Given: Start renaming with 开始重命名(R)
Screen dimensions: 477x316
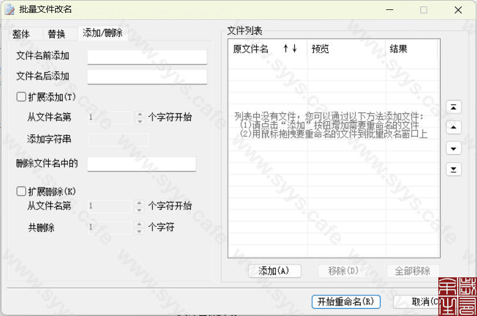Looking at the screenshot, I should pyautogui.click(x=346, y=302).
